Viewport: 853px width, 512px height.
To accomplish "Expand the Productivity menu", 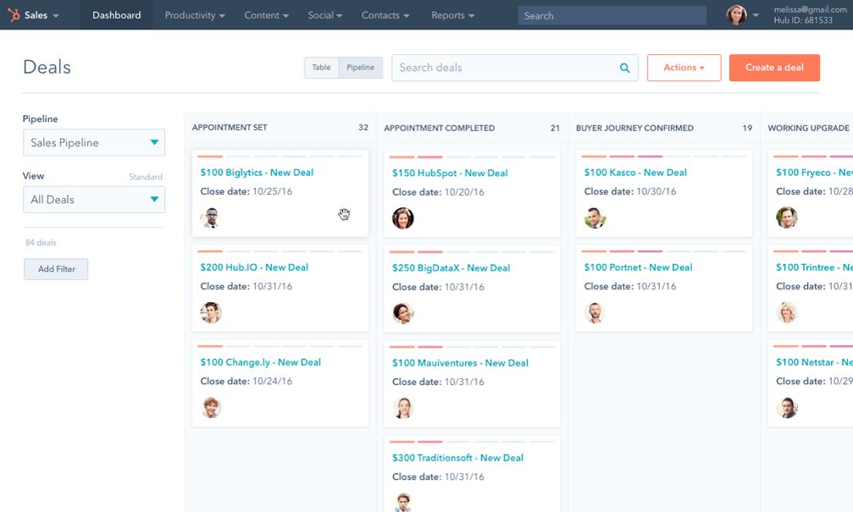I will (195, 15).
